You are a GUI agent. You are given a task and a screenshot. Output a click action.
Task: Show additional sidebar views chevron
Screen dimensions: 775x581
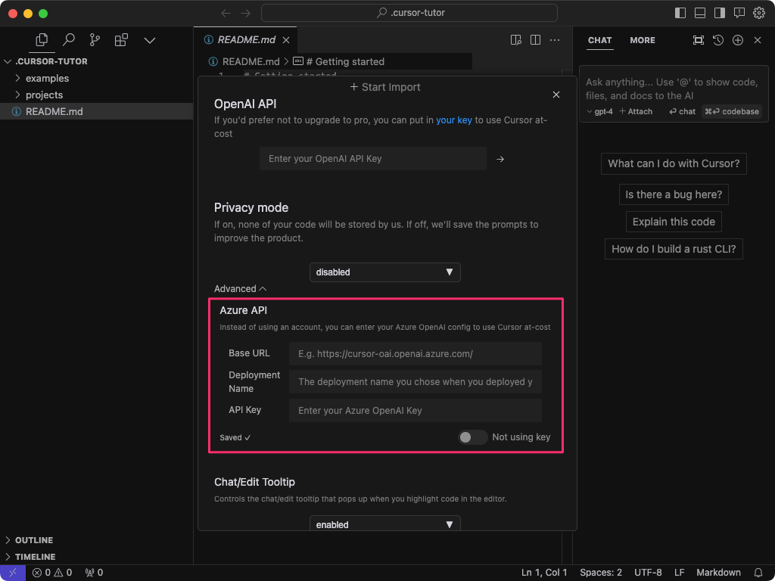150,41
